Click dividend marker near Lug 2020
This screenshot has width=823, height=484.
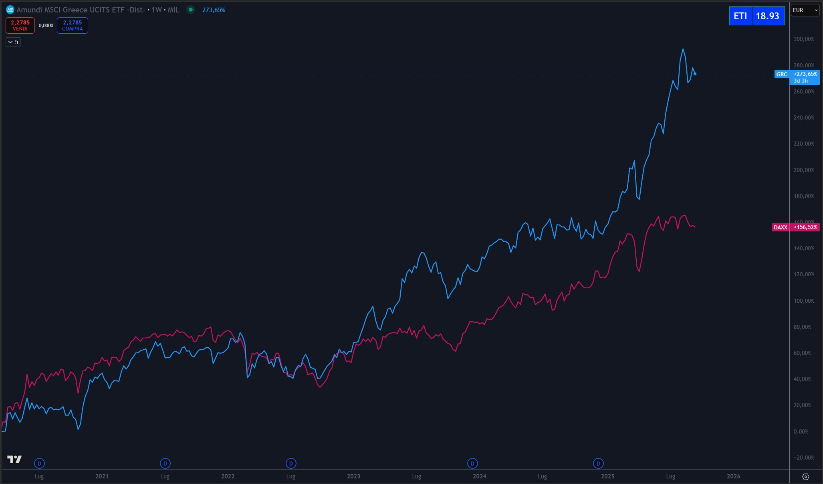[39, 464]
